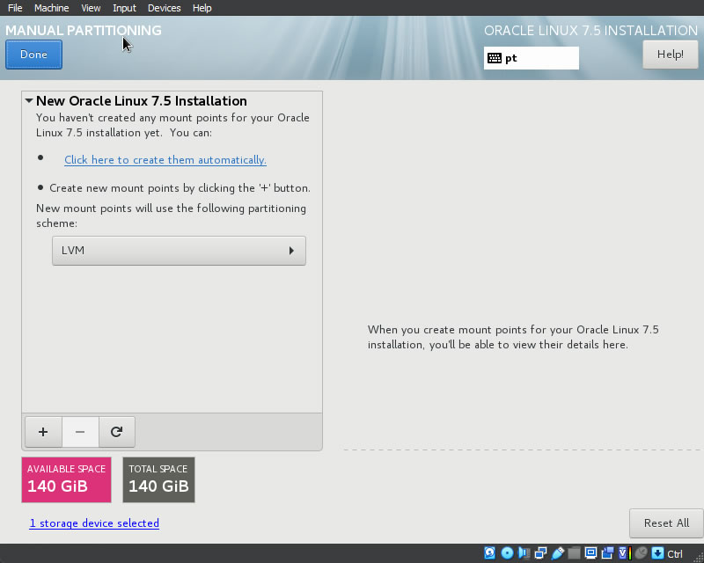
Task: Click the pt keyboard layout indicator
Action: pyautogui.click(x=532, y=58)
